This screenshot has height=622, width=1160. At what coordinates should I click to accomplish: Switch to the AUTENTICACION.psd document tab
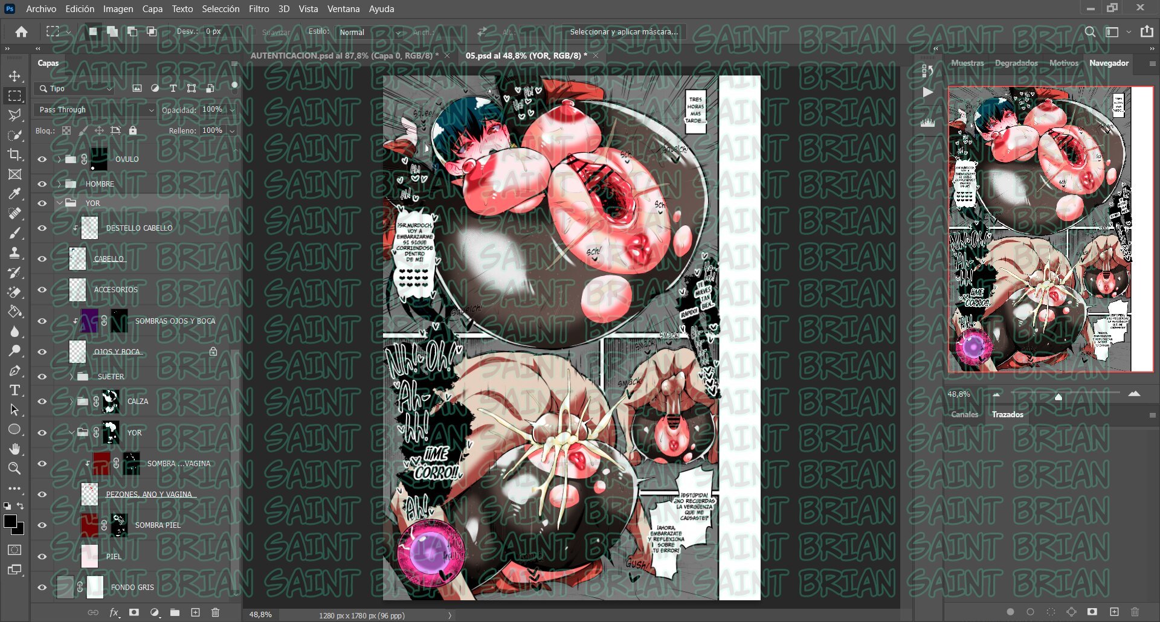[x=344, y=56]
